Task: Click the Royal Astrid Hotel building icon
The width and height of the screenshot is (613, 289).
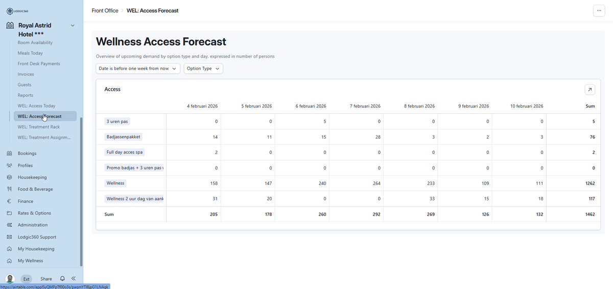Action: [10, 25]
